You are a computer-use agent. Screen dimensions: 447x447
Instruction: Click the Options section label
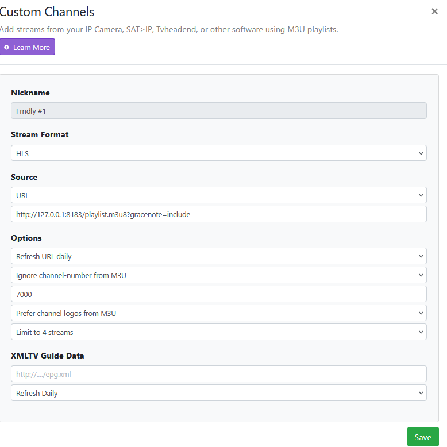[x=26, y=238]
